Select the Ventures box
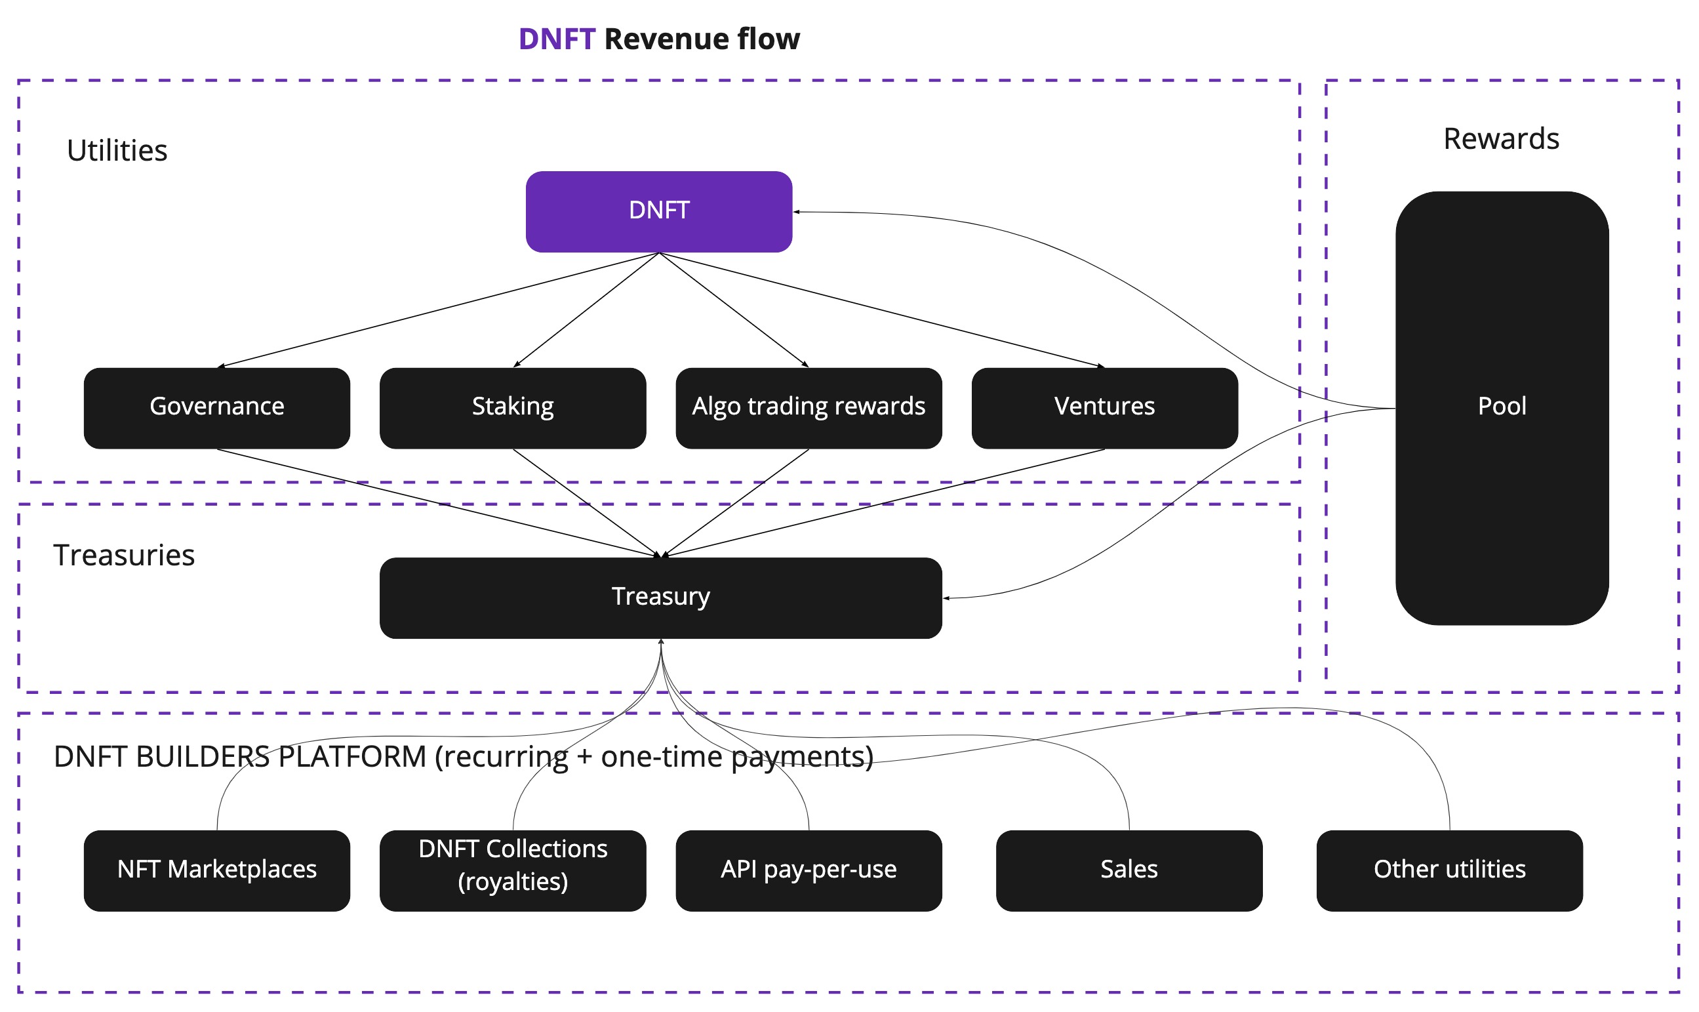This screenshot has width=1699, height=1012. click(x=1105, y=409)
